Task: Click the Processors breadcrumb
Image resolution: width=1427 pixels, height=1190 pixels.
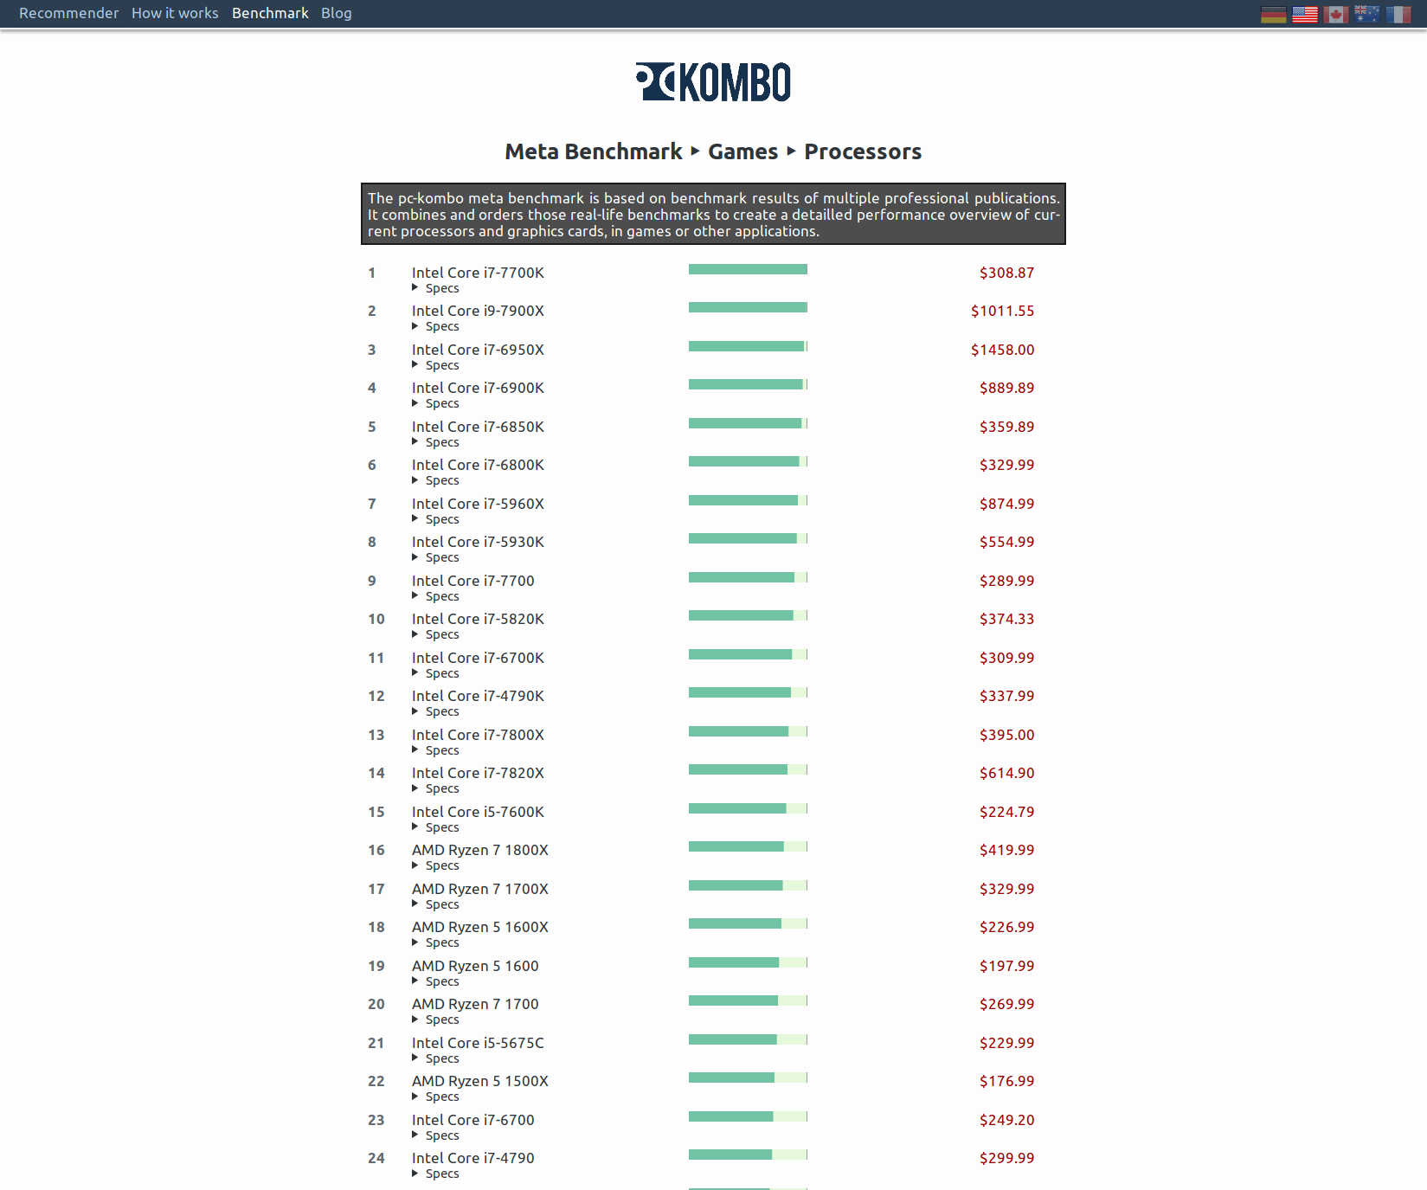Action: (x=863, y=151)
